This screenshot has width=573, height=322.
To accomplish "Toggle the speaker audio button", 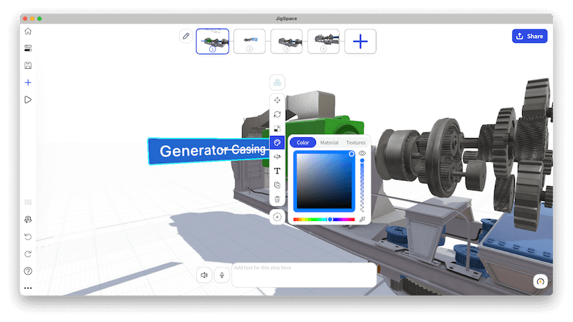I will click(204, 275).
